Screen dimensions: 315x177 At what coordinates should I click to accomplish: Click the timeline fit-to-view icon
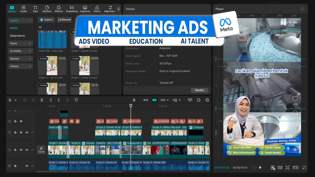(x=190, y=100)
